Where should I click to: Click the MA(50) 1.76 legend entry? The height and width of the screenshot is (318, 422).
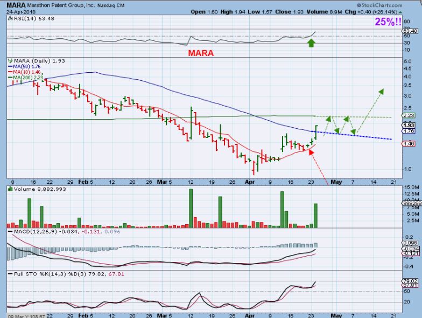coord(25,67)
